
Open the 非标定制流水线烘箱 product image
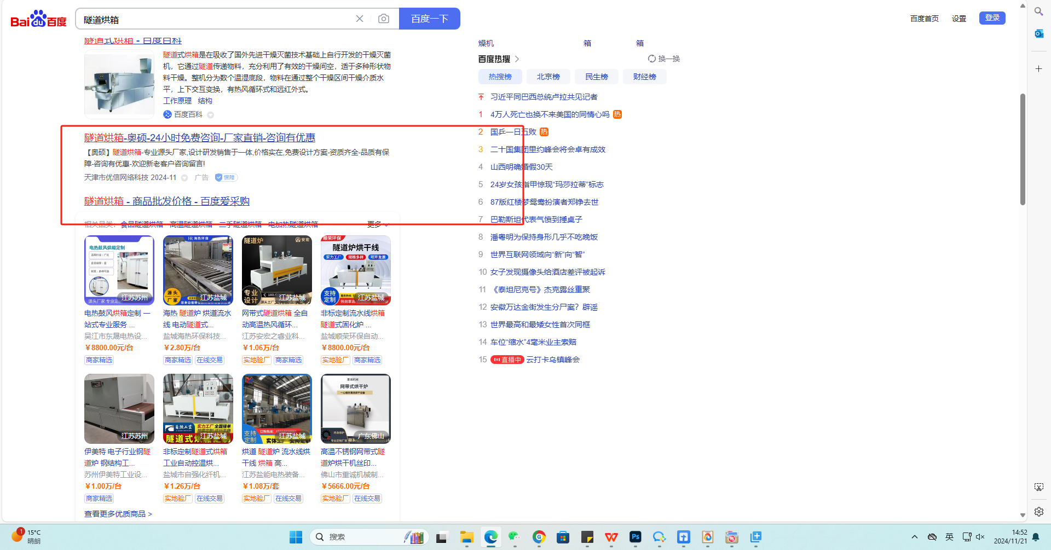pyautogui.click(x=356, y=270)
